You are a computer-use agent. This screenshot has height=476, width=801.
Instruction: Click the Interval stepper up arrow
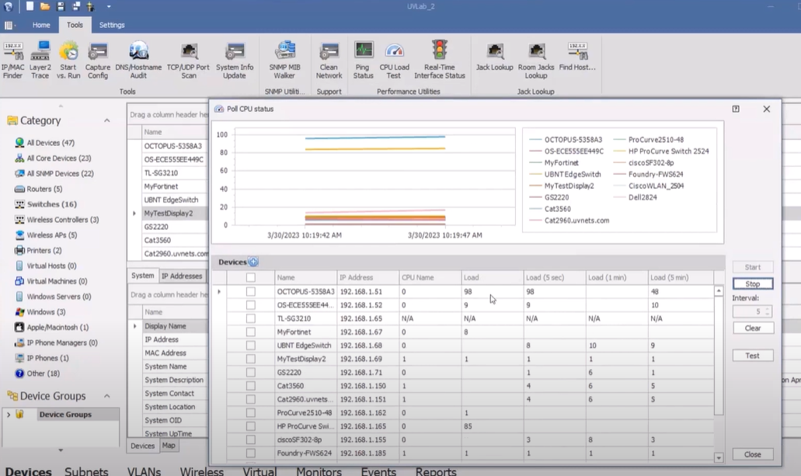[768, 309]
